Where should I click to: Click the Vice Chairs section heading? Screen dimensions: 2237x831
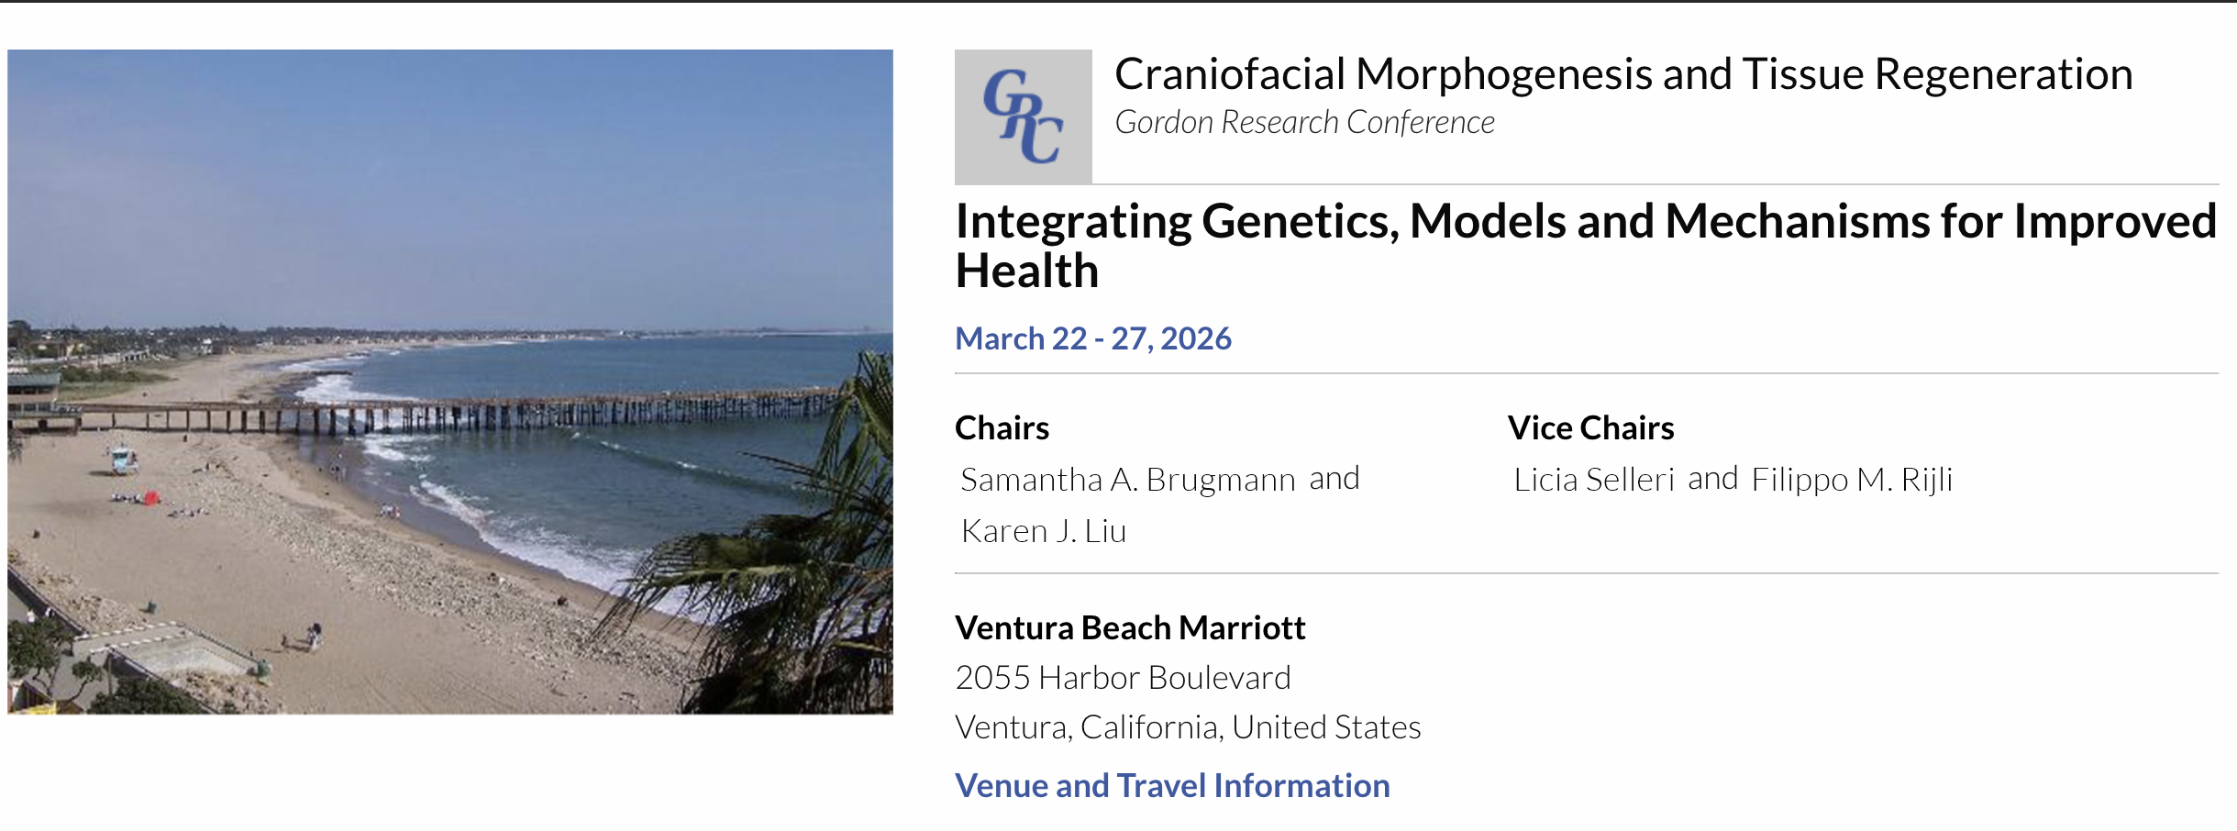pos(1590,428)
